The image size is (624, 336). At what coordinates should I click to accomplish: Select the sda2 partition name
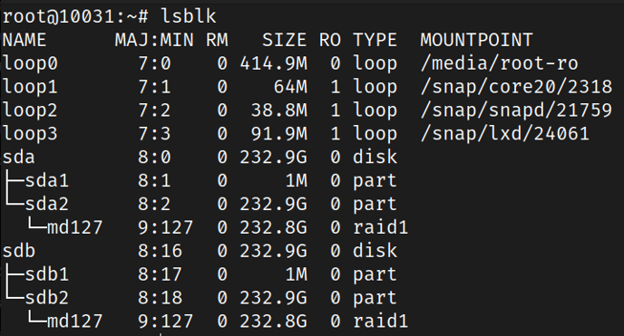[47, 204]
